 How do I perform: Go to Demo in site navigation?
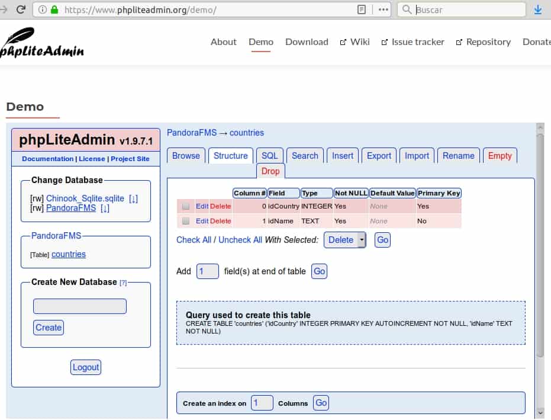(261, 42)
